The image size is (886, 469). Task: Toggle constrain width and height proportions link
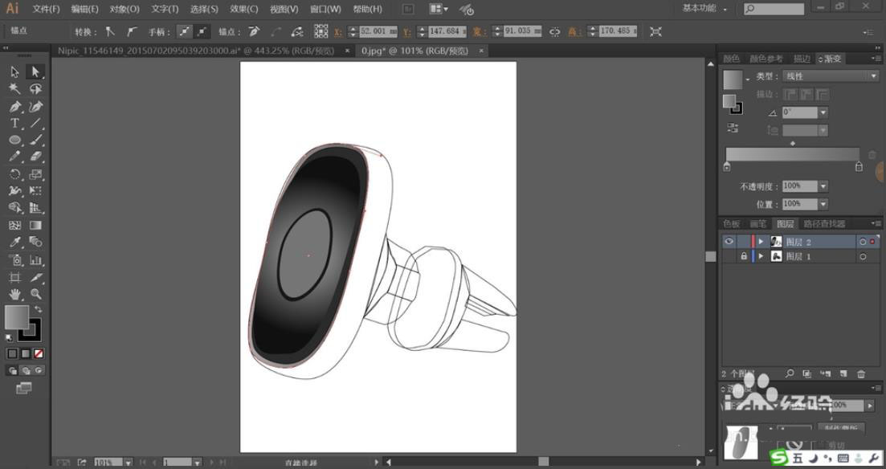[555, 31]
